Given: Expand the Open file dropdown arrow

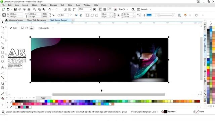Looking at the screenshot, I should [11, 9].
